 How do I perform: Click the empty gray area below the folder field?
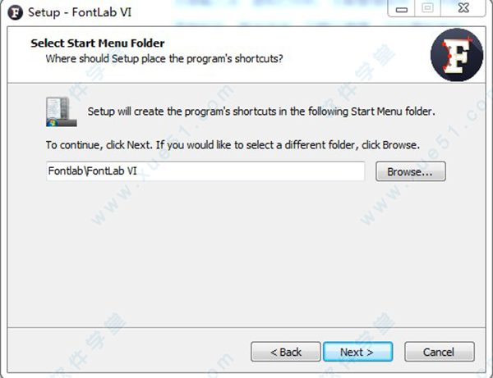coord(245,254)
